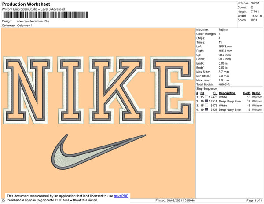
Task: Click the stitch count '12511' in stop 2
Action: pos(213,101)
